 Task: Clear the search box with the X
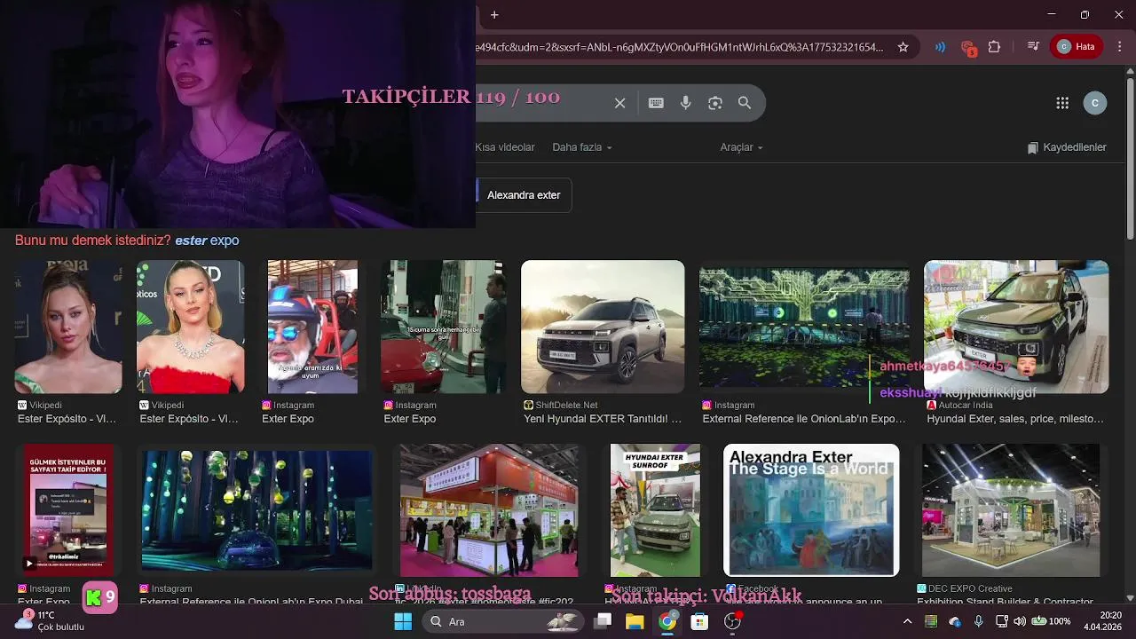coord(620,103)
